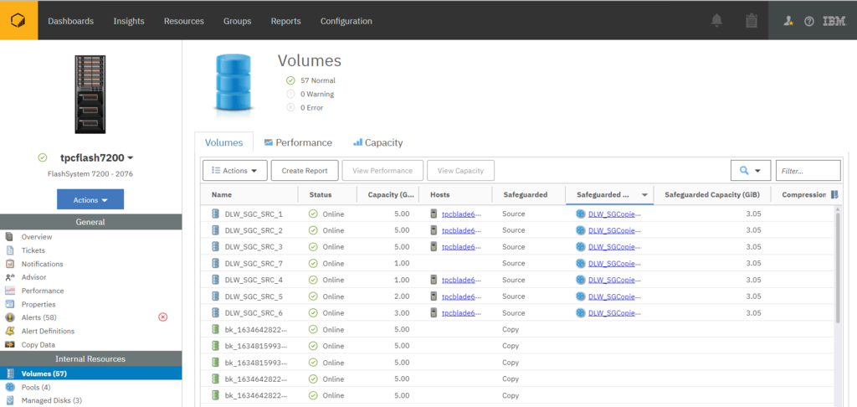Open DLW_SGCopie pool link for DLW_SGC_SRC_3
Screen dimensions: 857x407
[614, 247]
